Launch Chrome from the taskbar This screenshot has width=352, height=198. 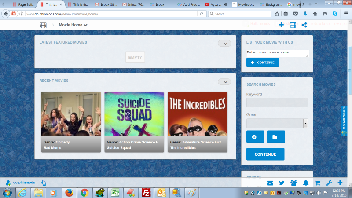click(84, 193)
